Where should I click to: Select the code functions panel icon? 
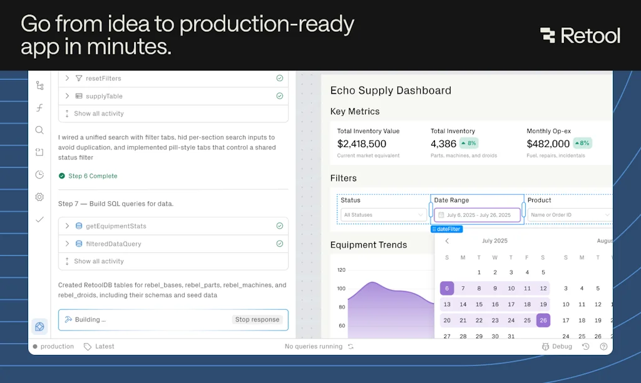pyautogui.click(x=39, y=107)
